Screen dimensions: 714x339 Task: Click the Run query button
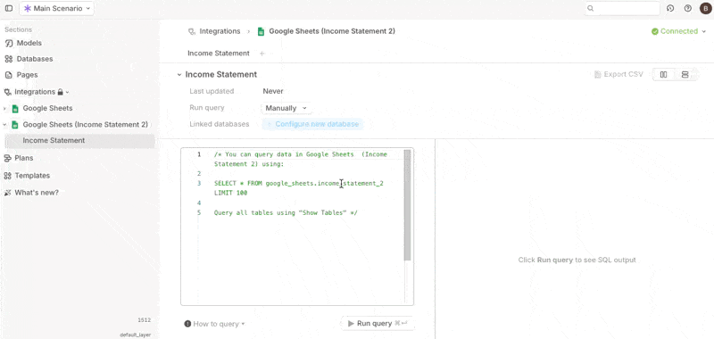378,324
